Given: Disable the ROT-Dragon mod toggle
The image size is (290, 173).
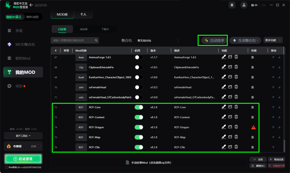Looking at the screenshot, I should tap(139, 127).
